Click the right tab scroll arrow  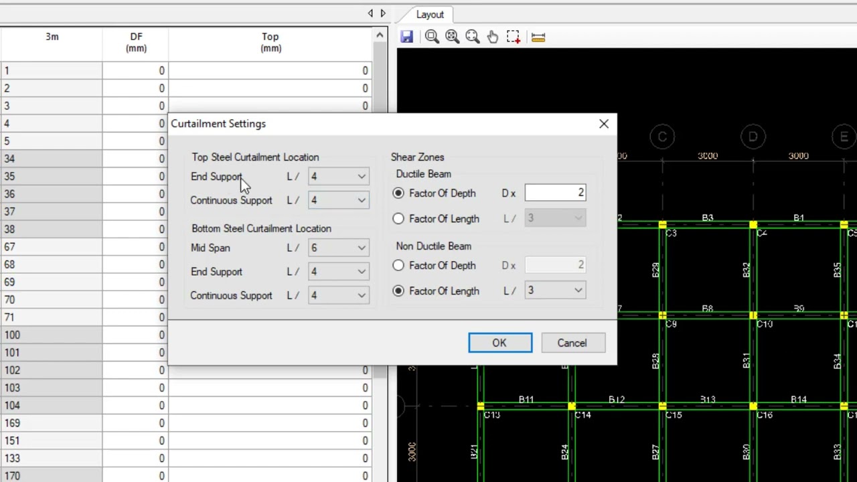(383, 13)
